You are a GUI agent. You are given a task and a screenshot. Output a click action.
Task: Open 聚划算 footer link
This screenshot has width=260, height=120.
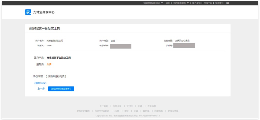tap(146, 111)
